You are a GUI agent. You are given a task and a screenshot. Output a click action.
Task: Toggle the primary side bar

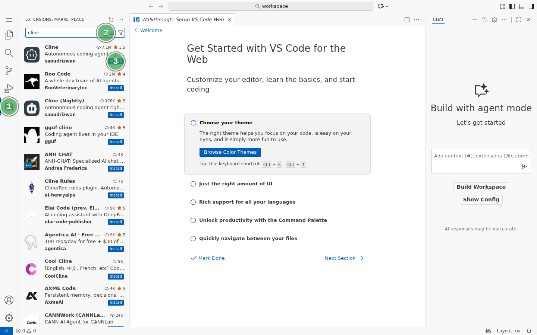point(512,6)
